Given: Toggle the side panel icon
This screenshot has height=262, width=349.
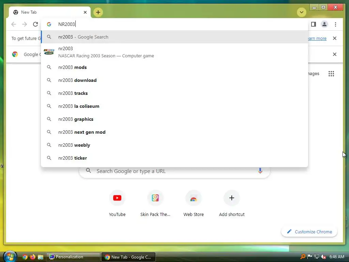Looking at the screenshot, I should (314, 24).
